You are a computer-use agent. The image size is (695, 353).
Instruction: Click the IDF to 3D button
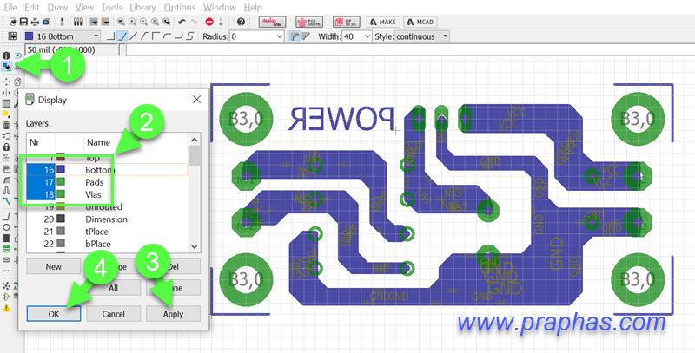tap(346, 22)
